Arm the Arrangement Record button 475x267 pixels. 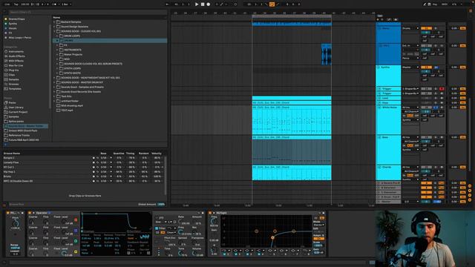[x=209, y=4]
